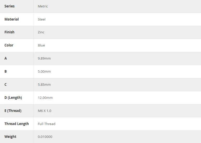The width and height of the screenshot is (201, 143).
Task: Select the 5.85mm value text
Action: [44, 84]
